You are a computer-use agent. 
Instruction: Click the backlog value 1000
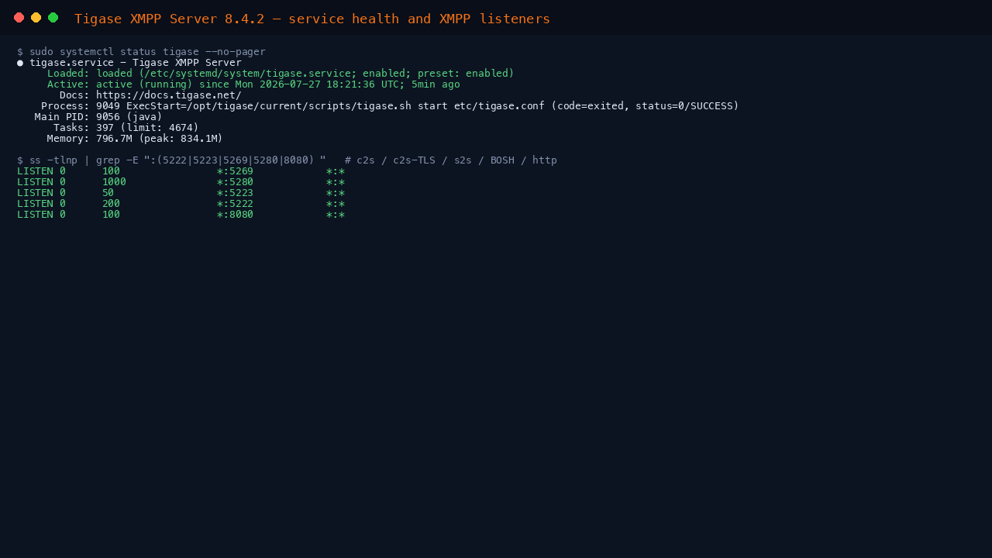point(114,182)
